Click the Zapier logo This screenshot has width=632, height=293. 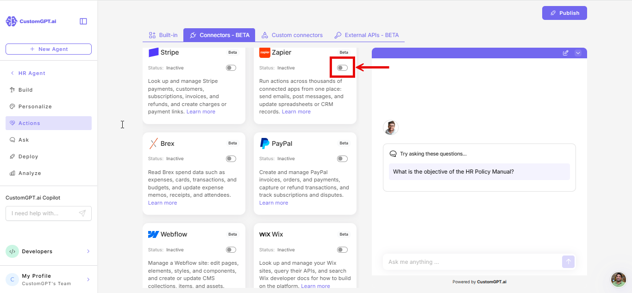tap(264, 52)
